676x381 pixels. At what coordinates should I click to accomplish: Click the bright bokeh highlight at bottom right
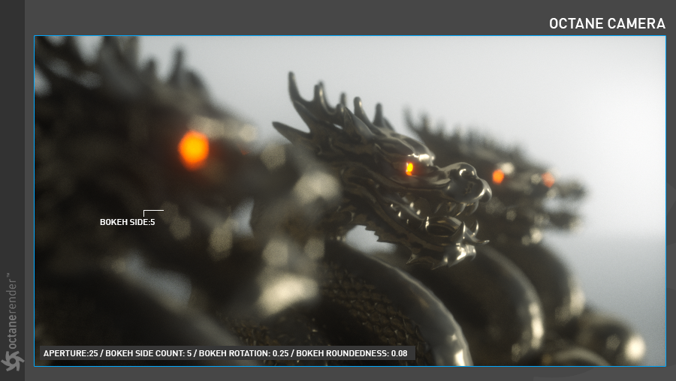(x=633, y=347)
